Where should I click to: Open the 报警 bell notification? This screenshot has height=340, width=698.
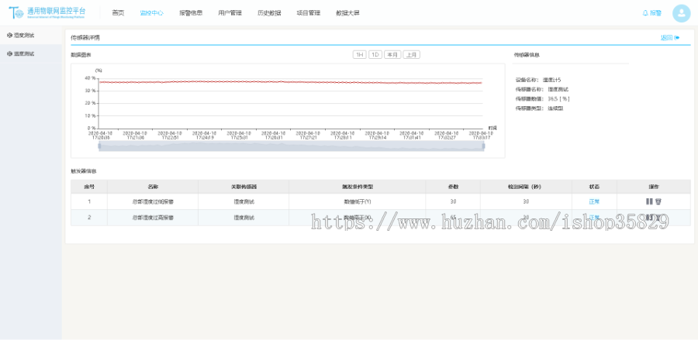click(x=651, y=13)
